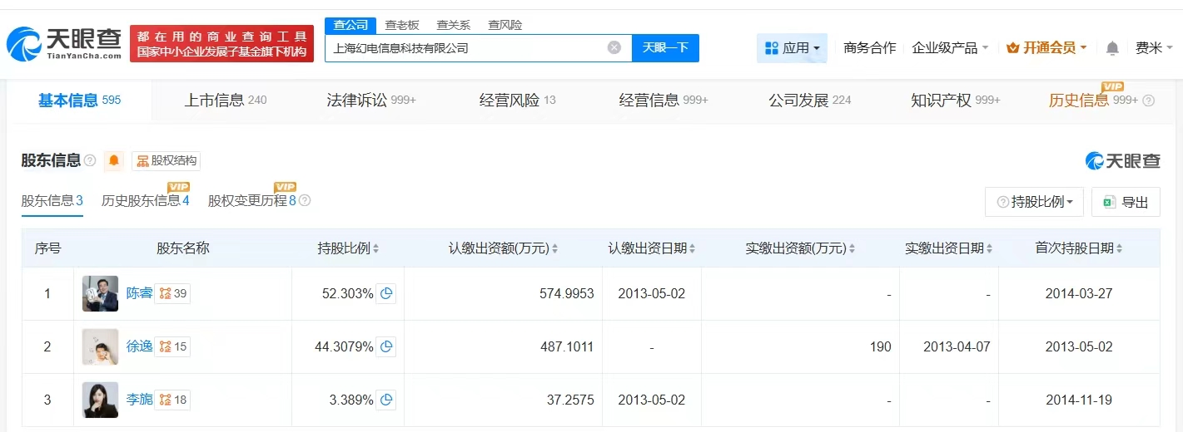1183x432 pixels.
Task: Click paid-in amount 190 cell
Action: 800,346
